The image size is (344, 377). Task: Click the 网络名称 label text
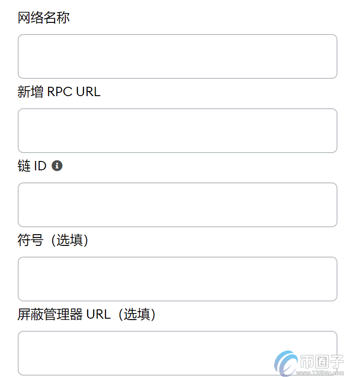[x=44, y=18]
